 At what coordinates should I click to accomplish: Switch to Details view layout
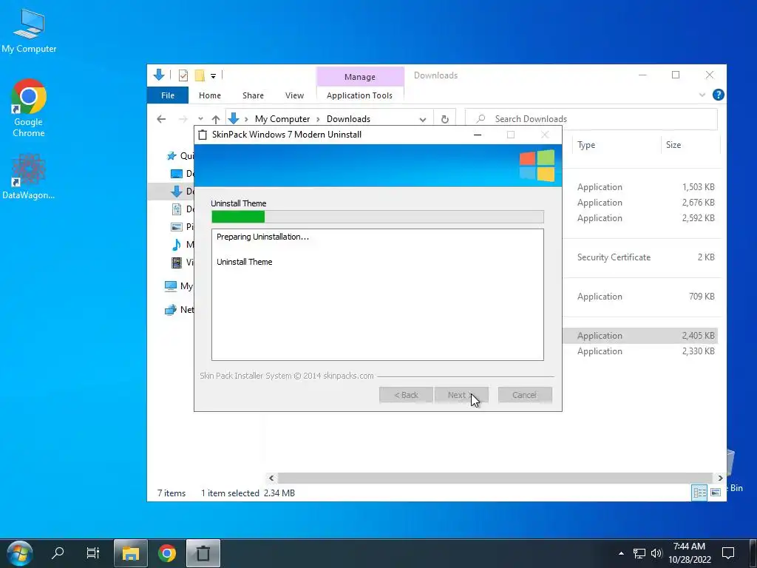click(699, 493)
